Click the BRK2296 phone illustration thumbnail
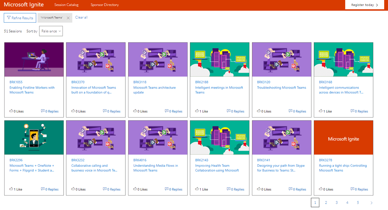This screenshot has width=388, height=210. pos(34,138)
